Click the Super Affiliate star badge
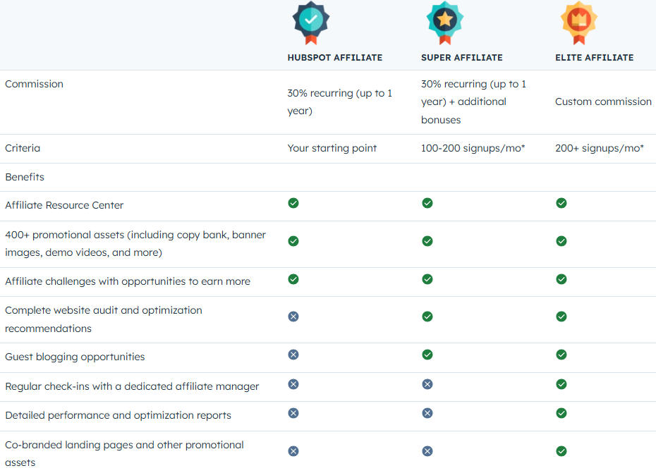This screenshot has height=473, width=656. (444, 23)
